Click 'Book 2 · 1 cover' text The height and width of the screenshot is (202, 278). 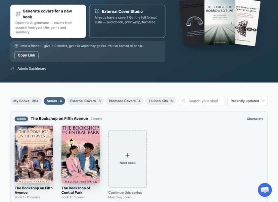(x=73, y=197)
